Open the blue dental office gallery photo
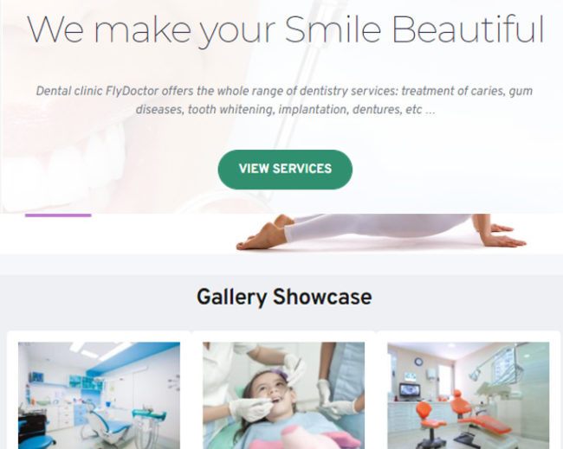The image size is (563, 449). click(x=99, y=395)
